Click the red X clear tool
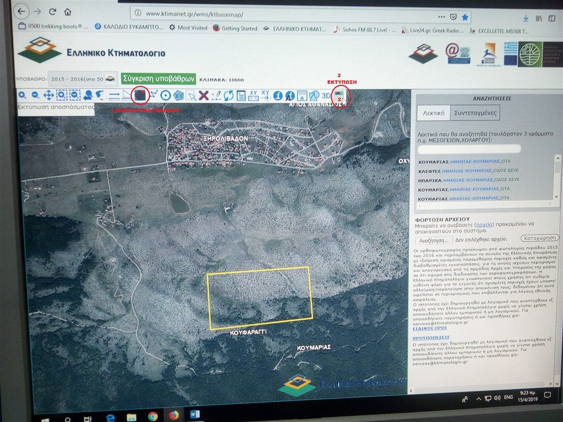563x422 pixels. point(204,96)
